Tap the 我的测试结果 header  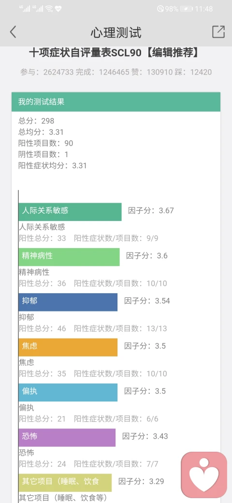tap(116, 102)
